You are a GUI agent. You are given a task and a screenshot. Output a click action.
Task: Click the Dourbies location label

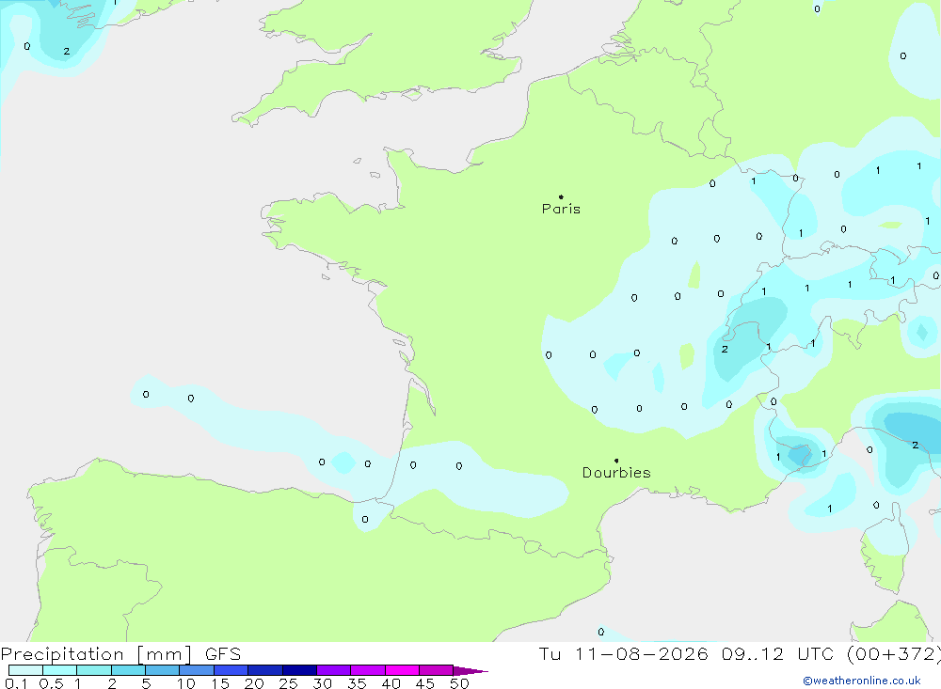point(616,473)
